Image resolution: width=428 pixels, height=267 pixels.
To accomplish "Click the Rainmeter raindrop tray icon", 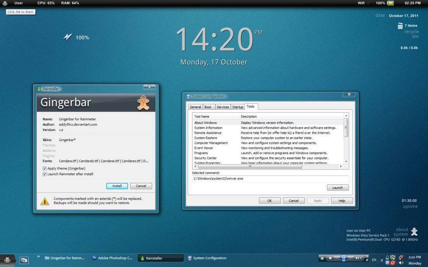I will 387,258.
